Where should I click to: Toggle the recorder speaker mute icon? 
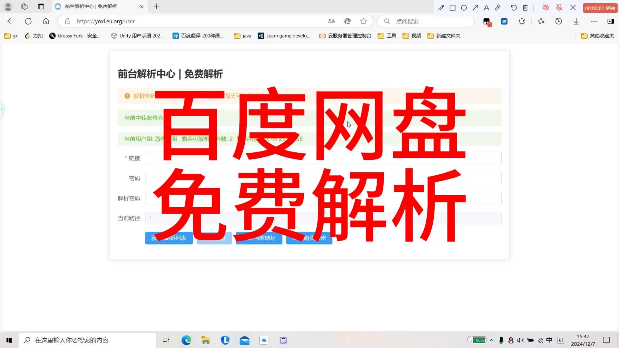point(545,8)
